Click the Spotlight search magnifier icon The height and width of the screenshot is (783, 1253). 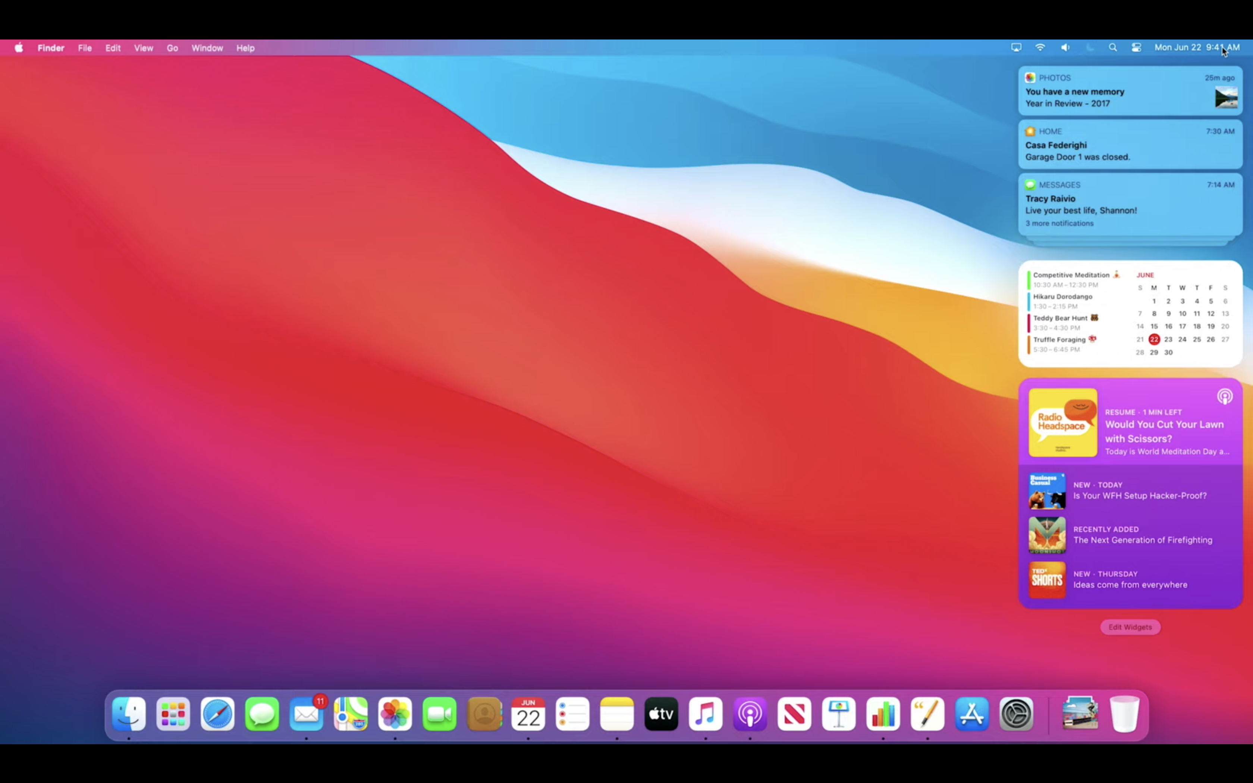[1113, 48]
